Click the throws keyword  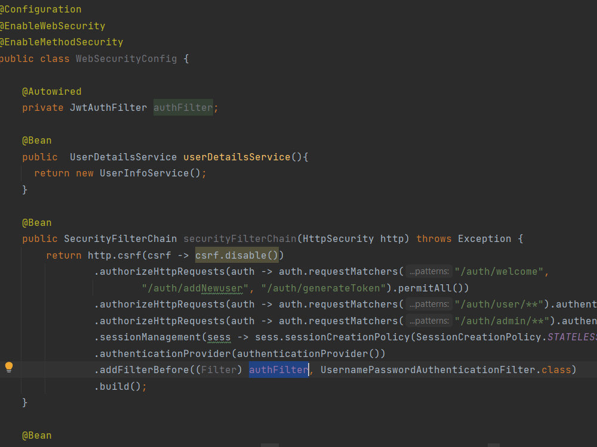coord(433,239)
